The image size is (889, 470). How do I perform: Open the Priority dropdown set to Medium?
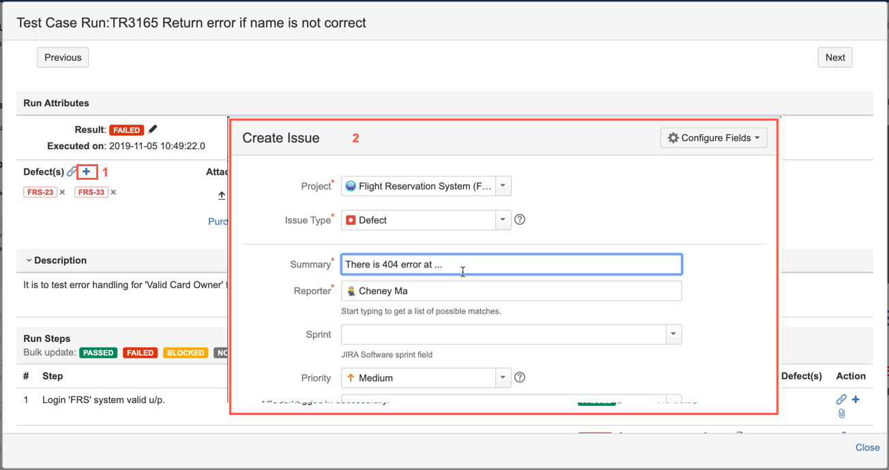503,377
